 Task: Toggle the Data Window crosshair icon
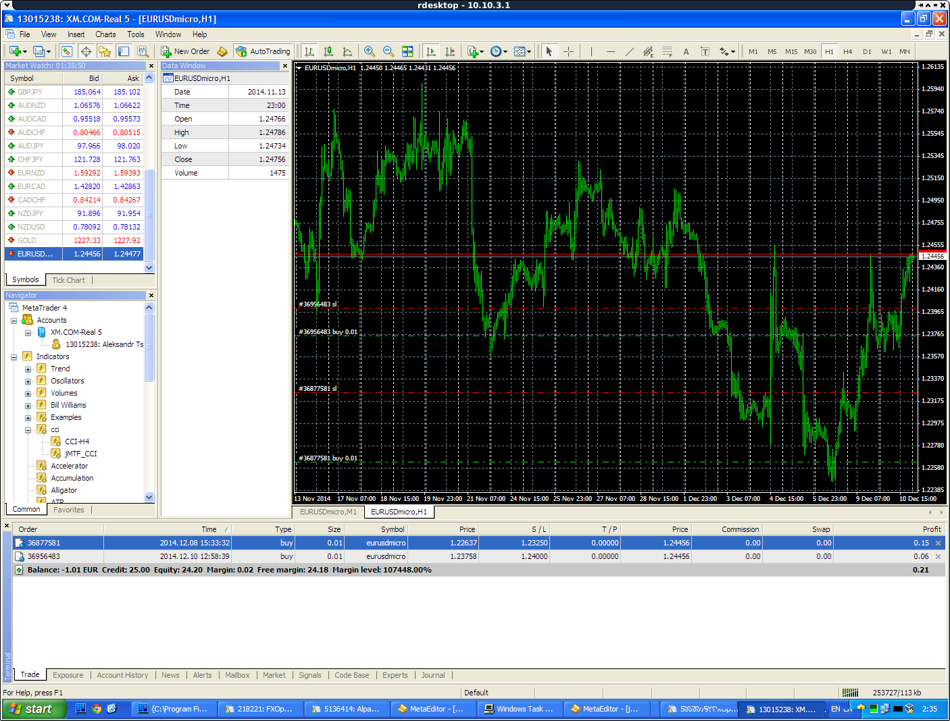(86, 51)
